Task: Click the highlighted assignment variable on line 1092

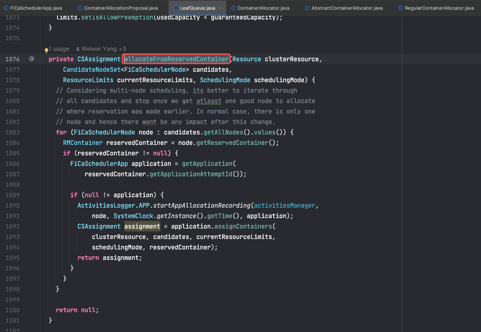Action: (142, 226)
